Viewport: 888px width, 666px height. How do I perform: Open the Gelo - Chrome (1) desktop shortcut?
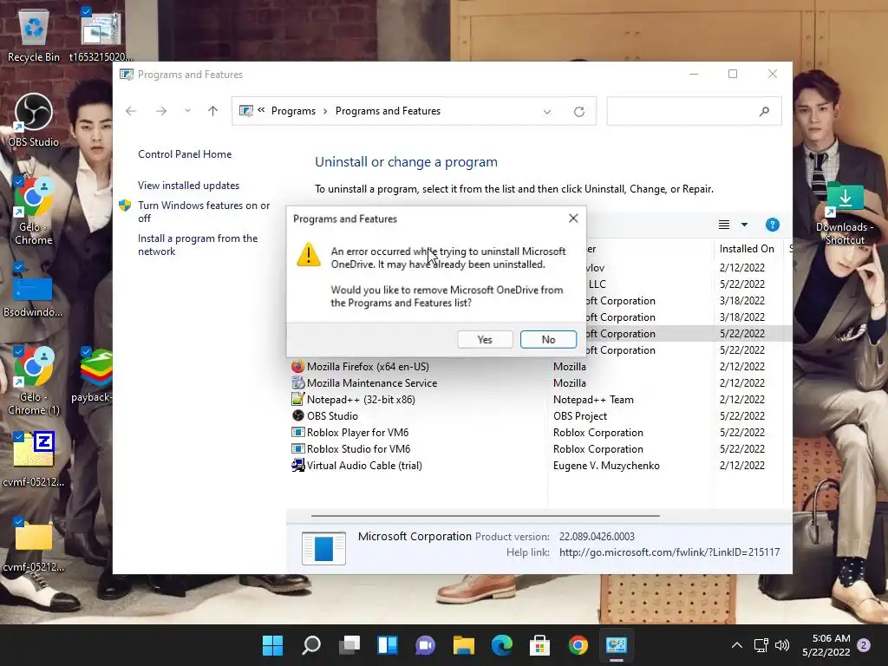tap(34, 381)
